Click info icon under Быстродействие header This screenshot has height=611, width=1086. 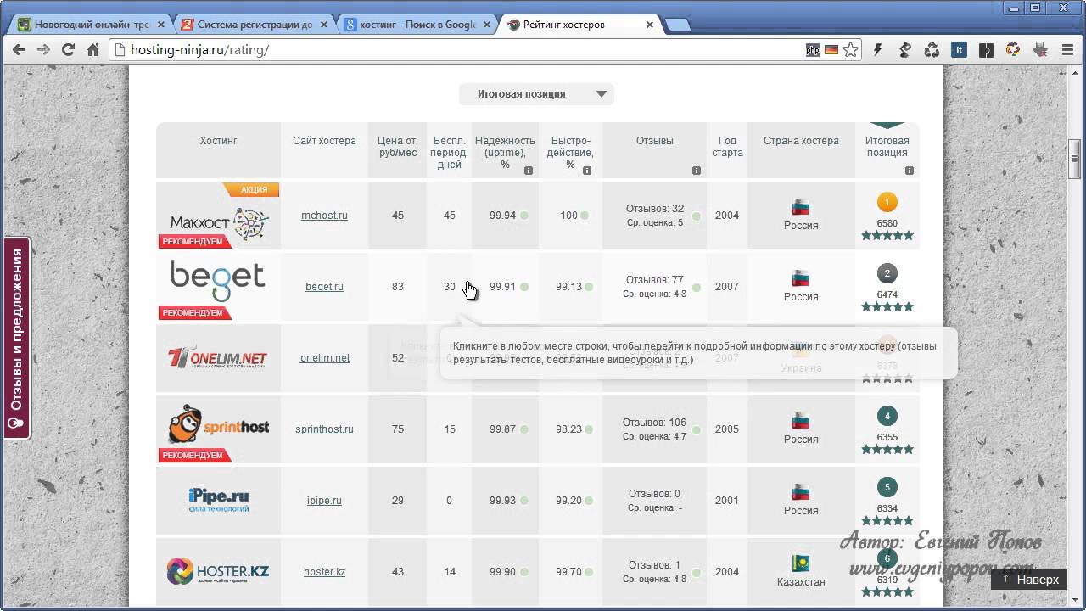click(587, 171)
